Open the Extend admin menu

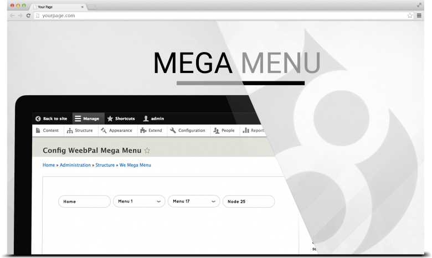tap(151, 131)
